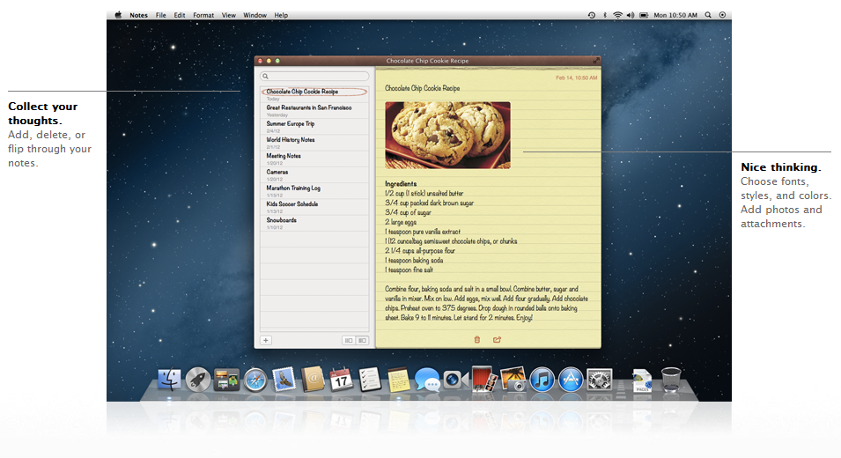This screenshot has height=458, width=841.
Task: Open FaceTime camera icon in Dock
Action: point(456,380)
